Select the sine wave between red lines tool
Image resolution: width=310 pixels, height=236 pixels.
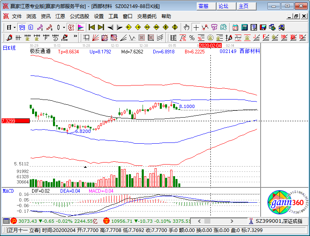[x=238, y=38]
